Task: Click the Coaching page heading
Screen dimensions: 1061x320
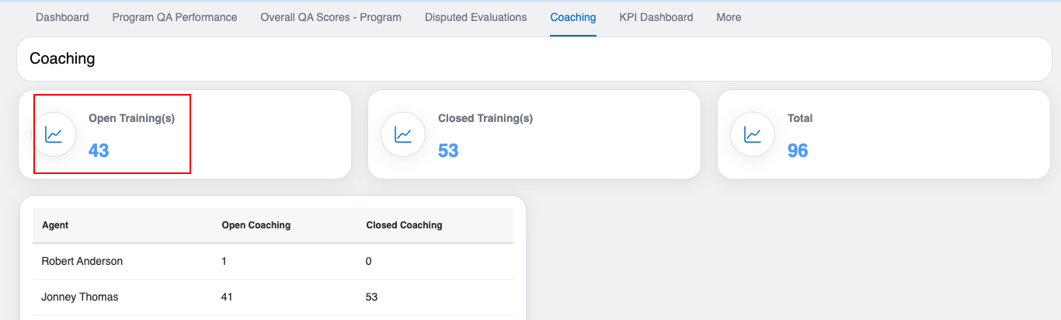Action: pos(62,58)
